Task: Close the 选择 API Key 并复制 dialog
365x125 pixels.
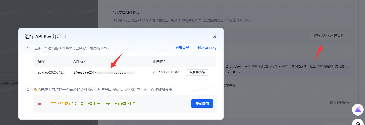Action: (215, 37)
